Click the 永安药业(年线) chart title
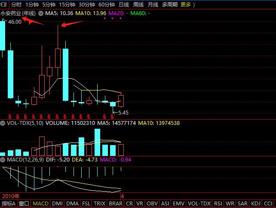The width and height of the screenshot is (276, 208). pos(18,13)
